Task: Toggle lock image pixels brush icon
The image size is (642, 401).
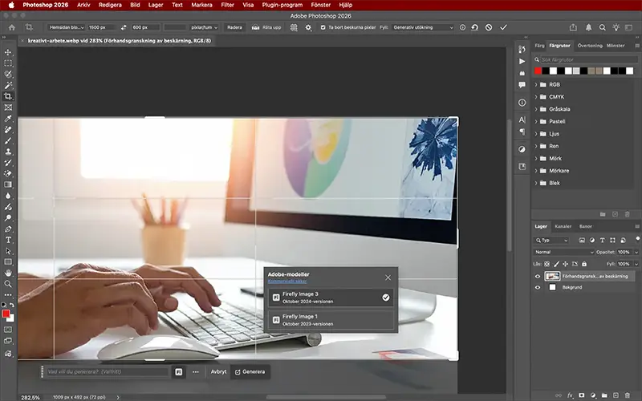Action: pyautogui.click(x=556, y=265)
